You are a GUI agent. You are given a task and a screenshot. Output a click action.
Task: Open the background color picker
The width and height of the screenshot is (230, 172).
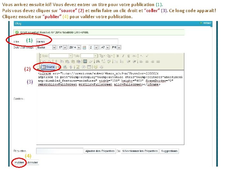point(110,56)
